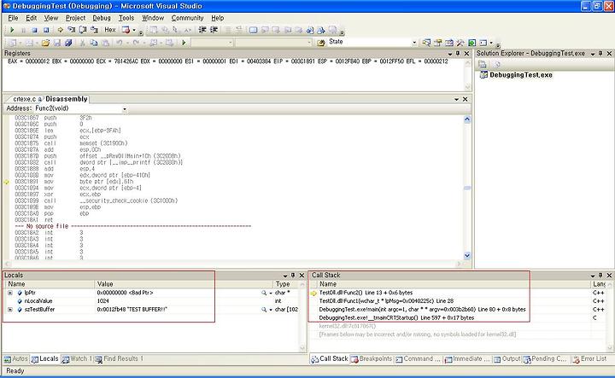This screenshot has width=615, height=378.
Task: Click the Find in Files icon beside State
Action: 321,43
